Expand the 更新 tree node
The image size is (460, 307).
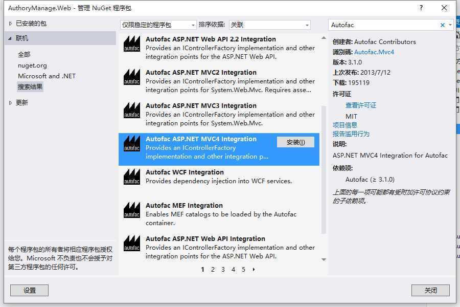pos(10,103)
